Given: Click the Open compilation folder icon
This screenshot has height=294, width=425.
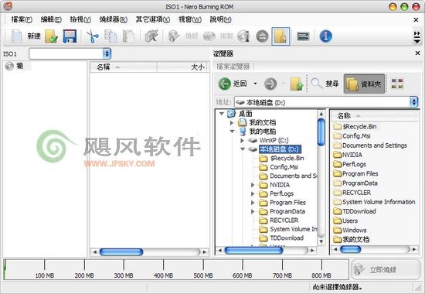Looking at the screenshot, I should pos(51,36).
